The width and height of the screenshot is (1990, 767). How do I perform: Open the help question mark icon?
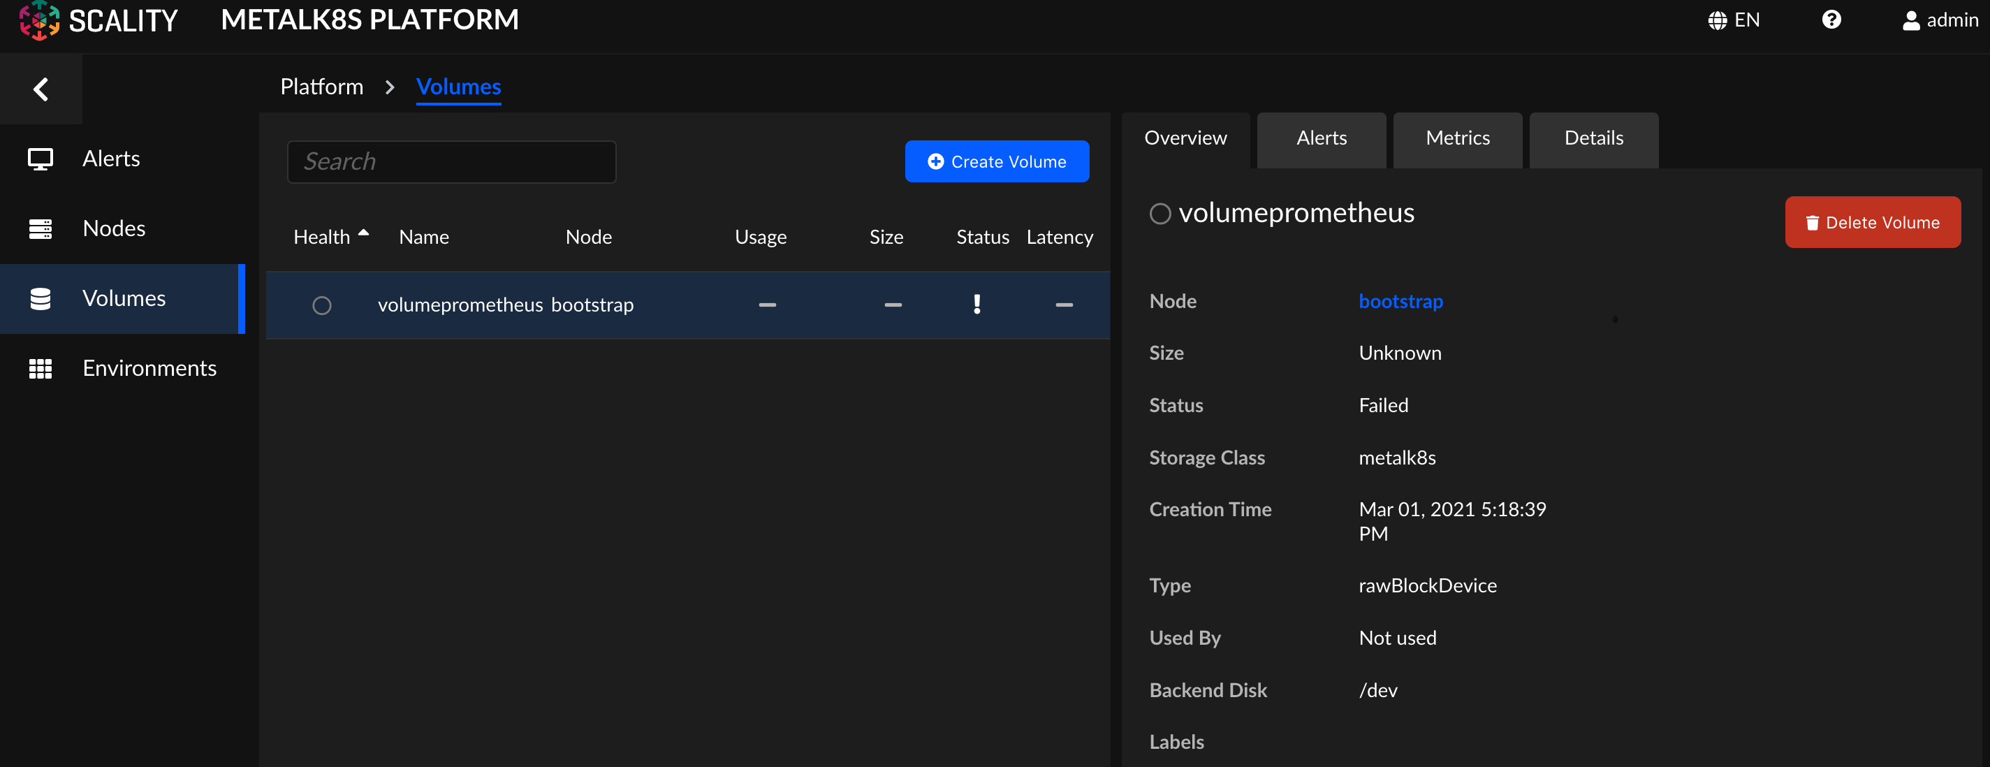coord(1831,20)
